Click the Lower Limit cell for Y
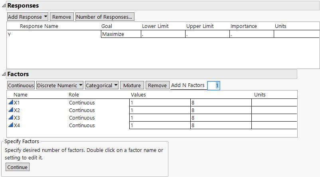 tap(163, 34)
